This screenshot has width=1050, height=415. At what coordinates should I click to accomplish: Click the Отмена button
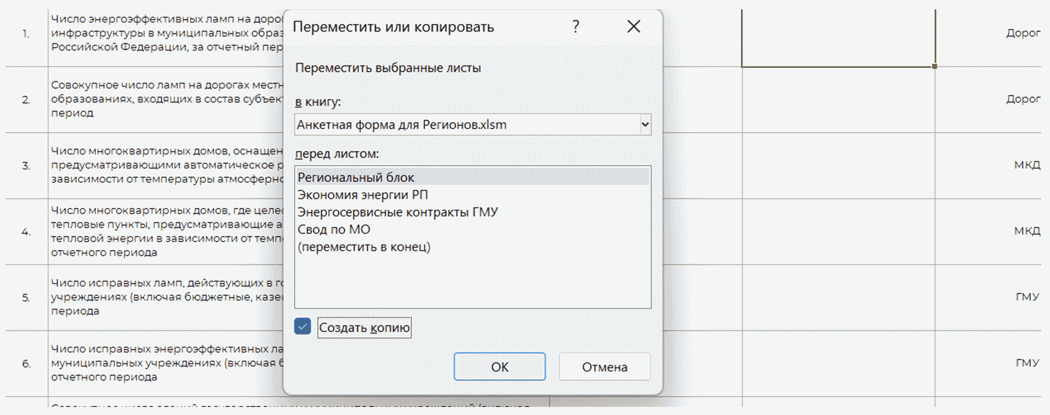604,367
